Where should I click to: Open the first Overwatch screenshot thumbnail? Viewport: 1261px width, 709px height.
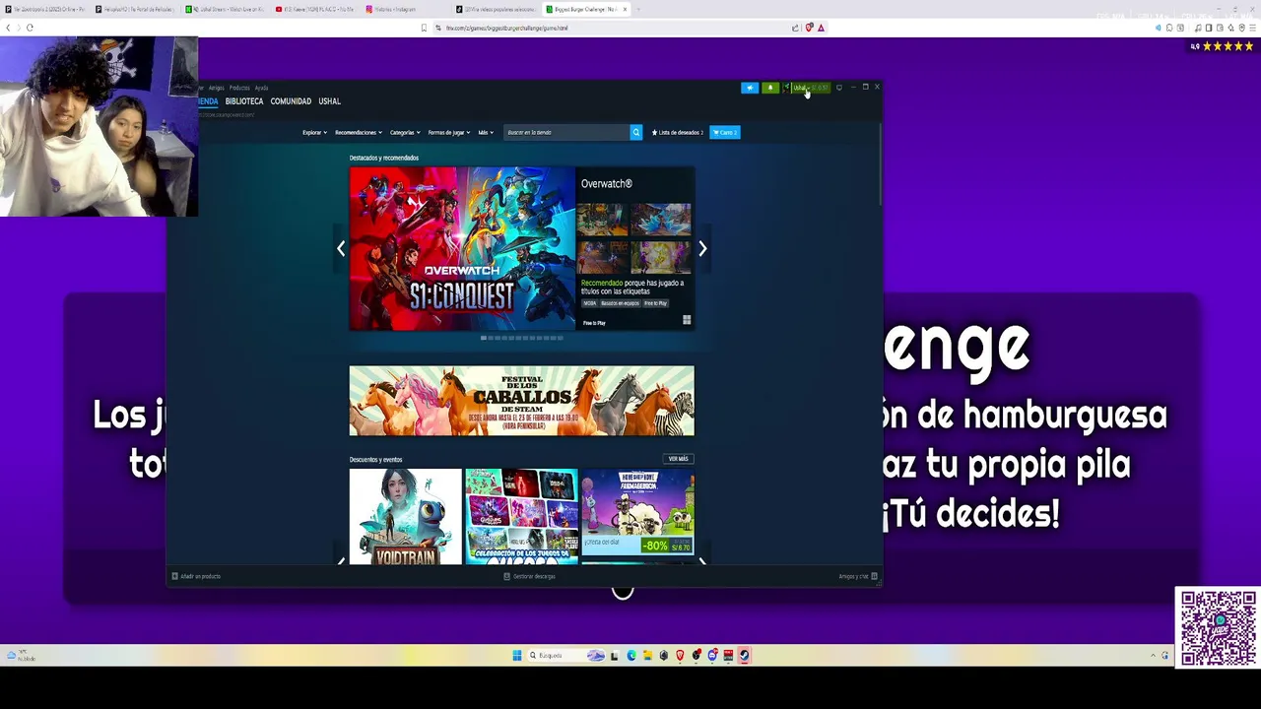[602, 220]
